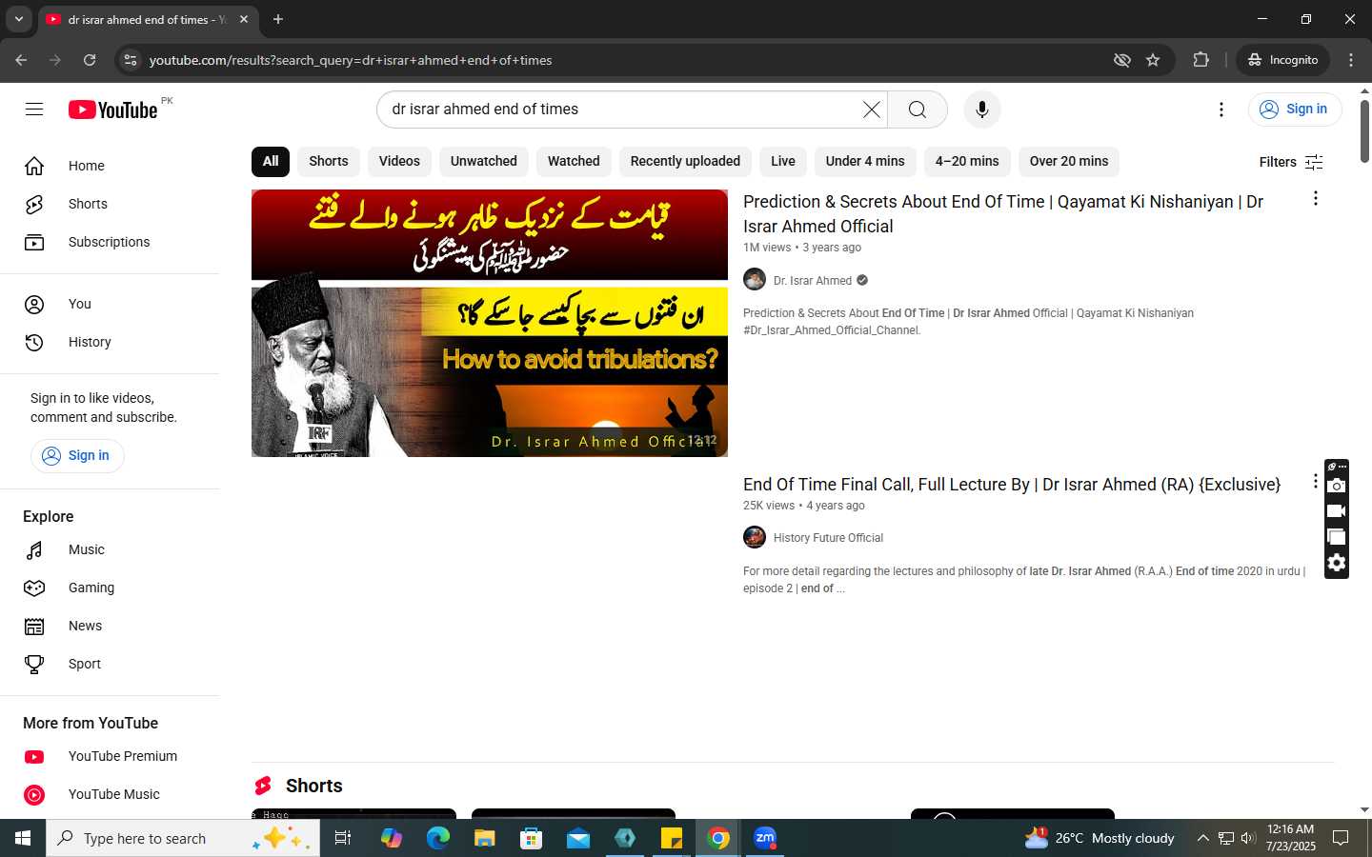Open Subscriptions in the sidebar
The height and width of the screenshot is (857, 1372).
(111, 242)
